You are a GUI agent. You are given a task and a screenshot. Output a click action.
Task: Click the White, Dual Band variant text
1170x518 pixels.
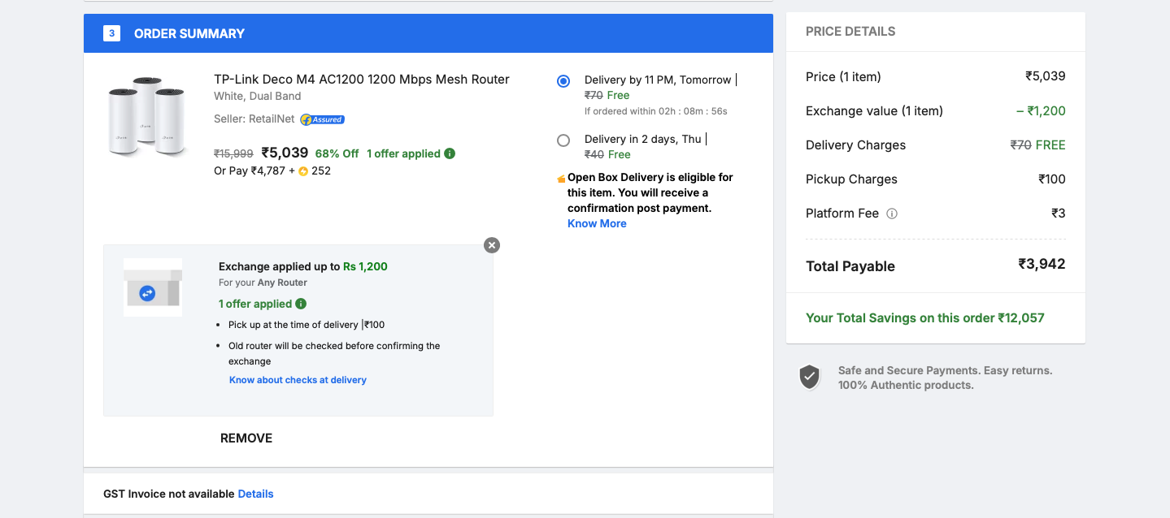coord(258,96)
